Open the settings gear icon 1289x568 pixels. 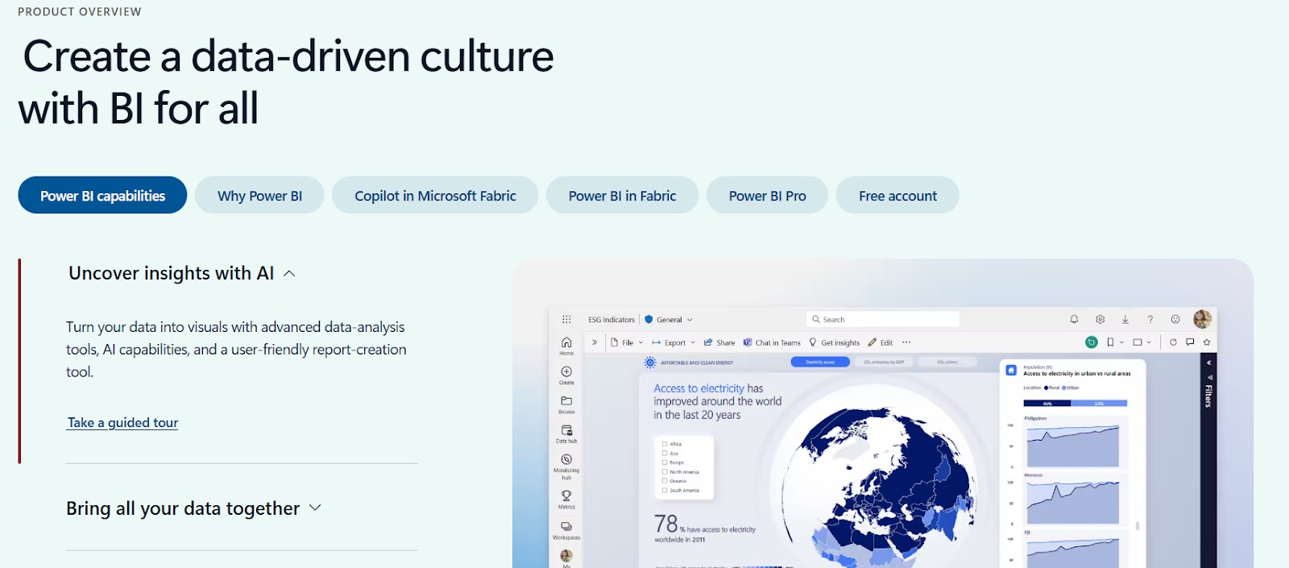coord(1100,319)
